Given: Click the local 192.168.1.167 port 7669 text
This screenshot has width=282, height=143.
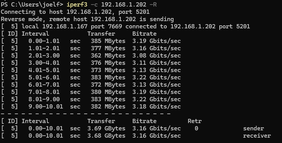Looking at the screenshot, I should pos(72,26).
